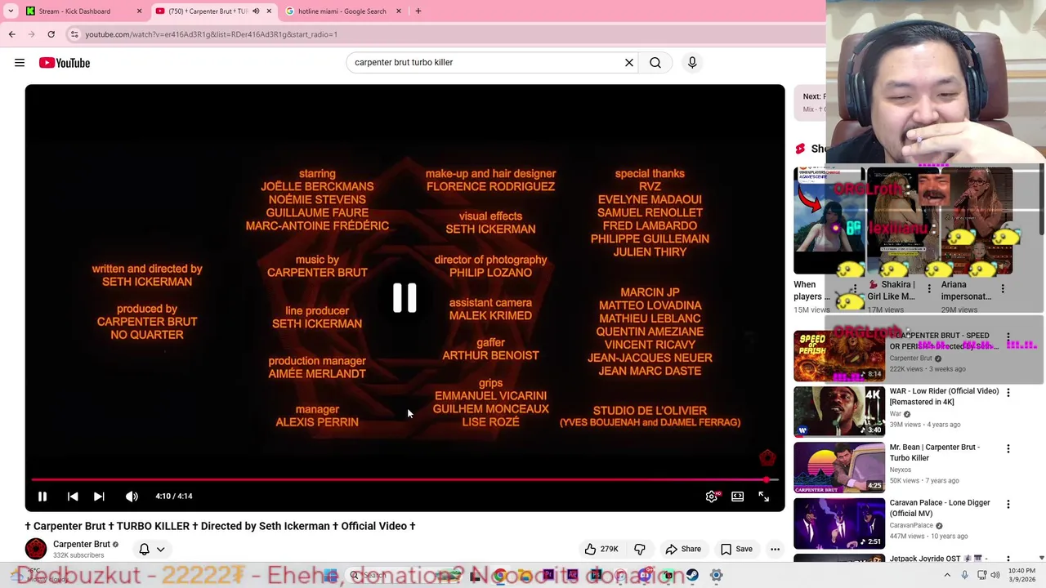Open options for Ariana impersonation short
The width and height of the screenshot is (1046, 588).
pos(1003,289)
